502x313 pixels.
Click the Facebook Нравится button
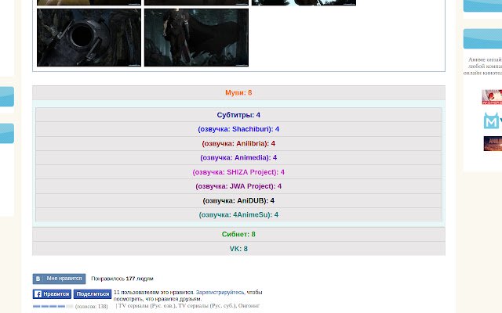[x=52, y=294]
